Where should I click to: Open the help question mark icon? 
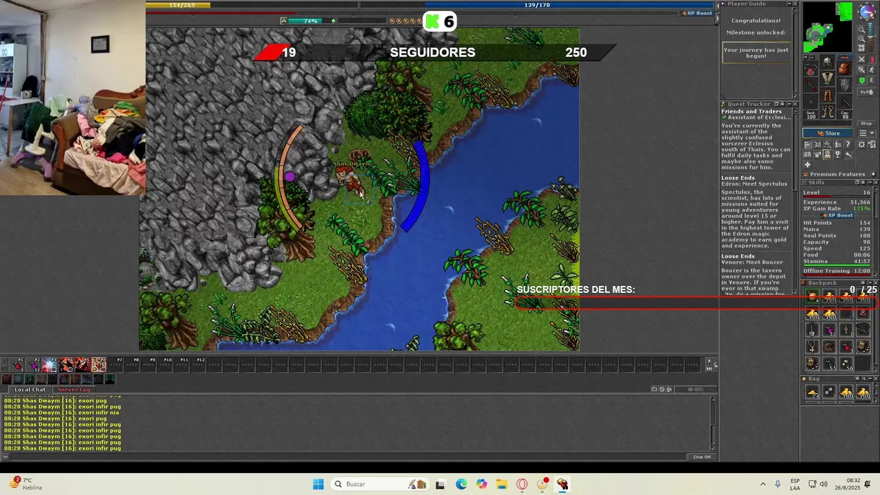(x=848, y=144)
